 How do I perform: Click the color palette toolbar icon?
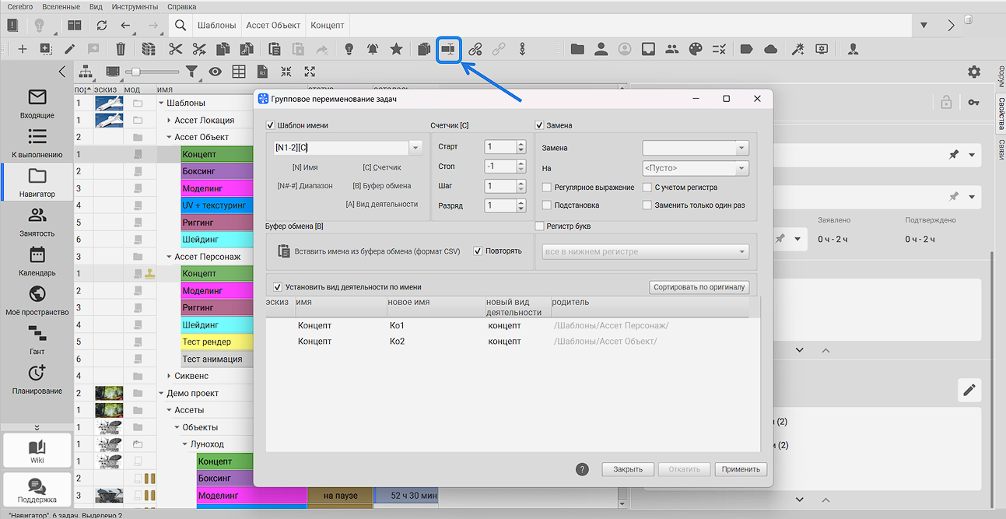click(x=696, y=49)
